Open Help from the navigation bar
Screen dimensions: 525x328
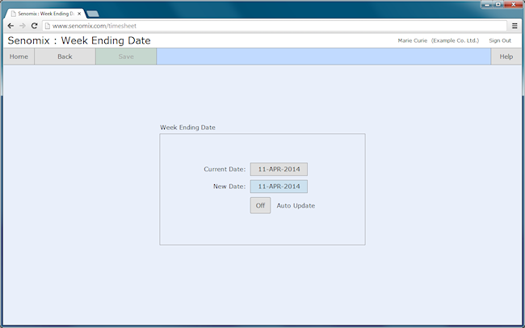pyautogui.click(x=506, y=57)
